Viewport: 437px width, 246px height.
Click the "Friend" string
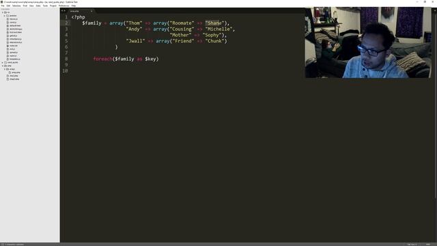point(182,41)
